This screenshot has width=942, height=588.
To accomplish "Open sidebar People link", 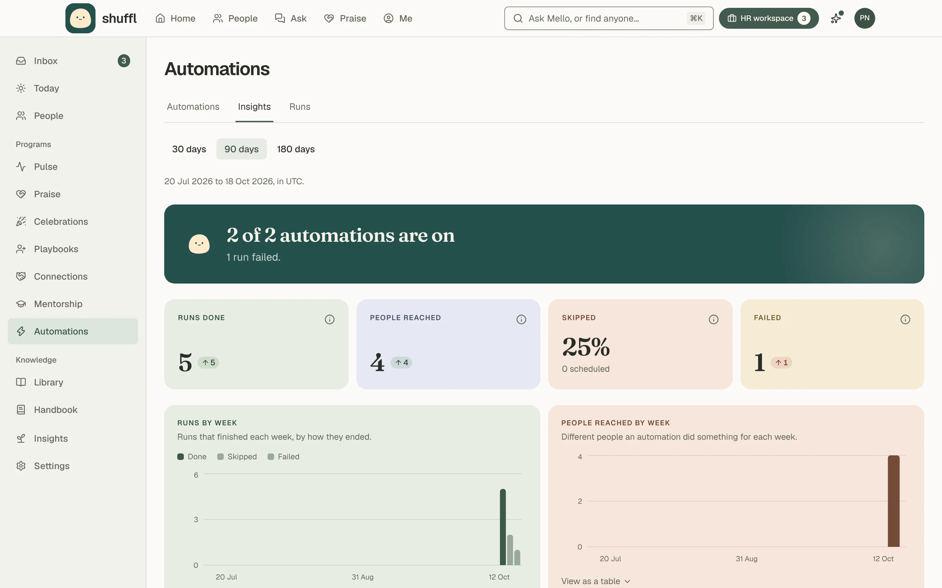I will pos(73,116).
